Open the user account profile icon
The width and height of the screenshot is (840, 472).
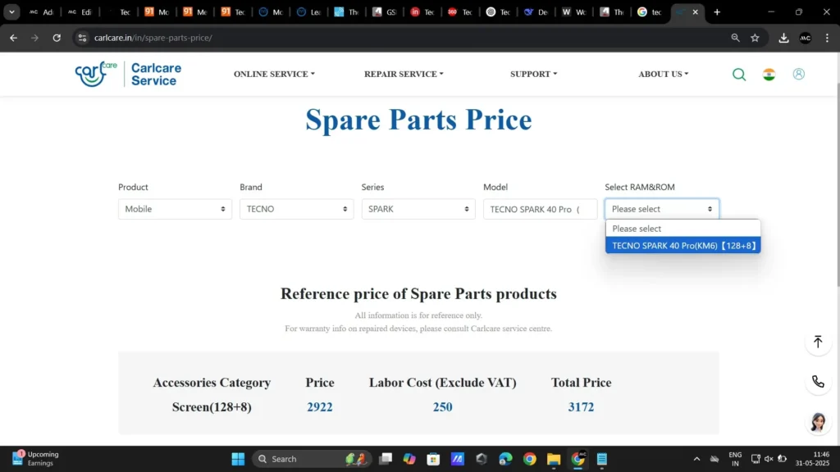pos(798,74)
